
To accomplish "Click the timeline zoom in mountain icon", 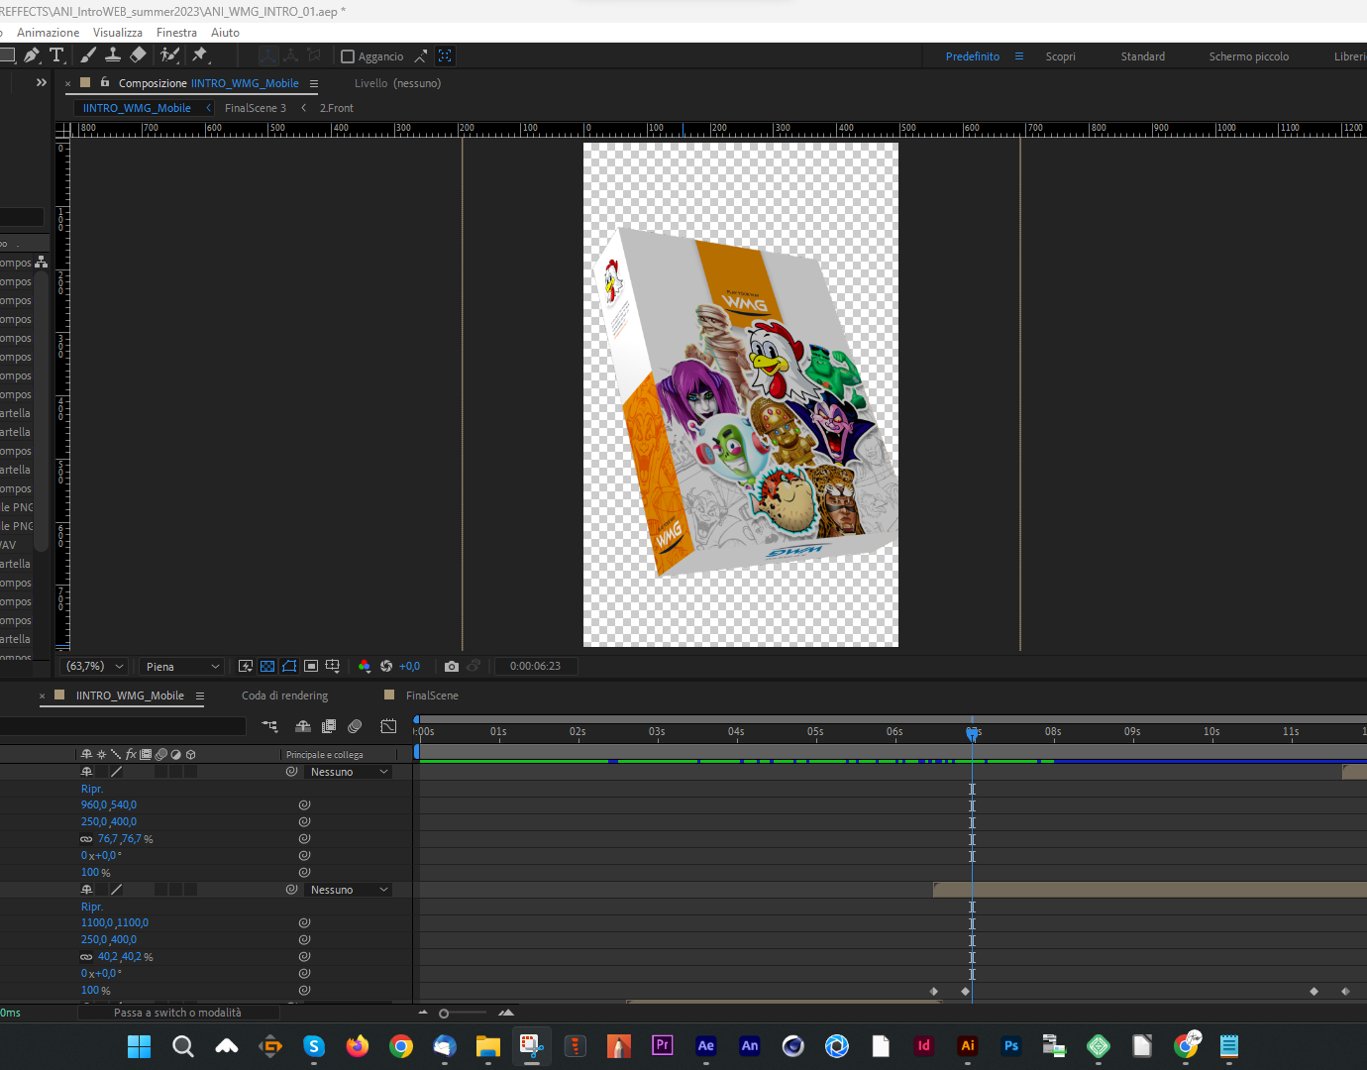I will coord(506,1013).
